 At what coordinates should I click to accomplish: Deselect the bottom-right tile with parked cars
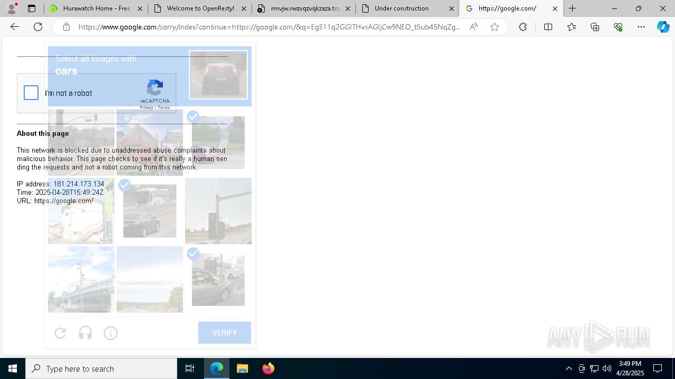point(218,280)
